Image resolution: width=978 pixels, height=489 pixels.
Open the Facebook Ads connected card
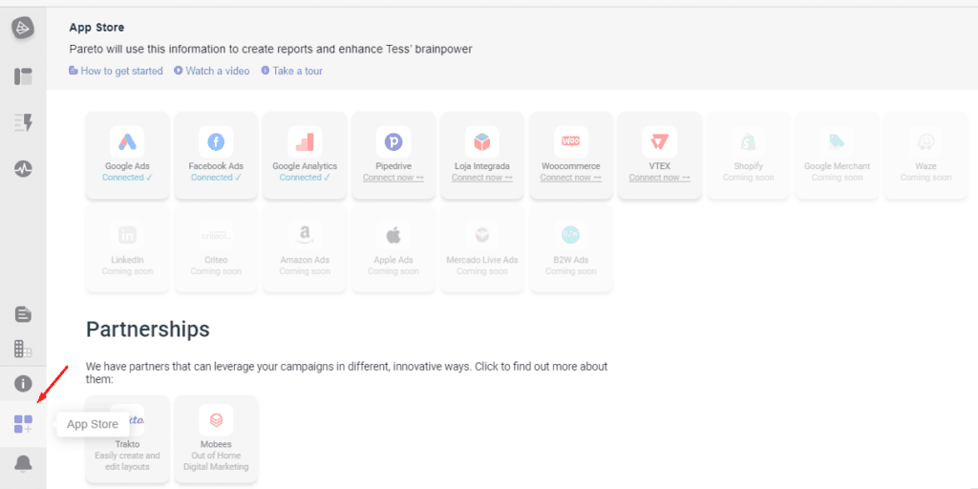click(216, 156)
